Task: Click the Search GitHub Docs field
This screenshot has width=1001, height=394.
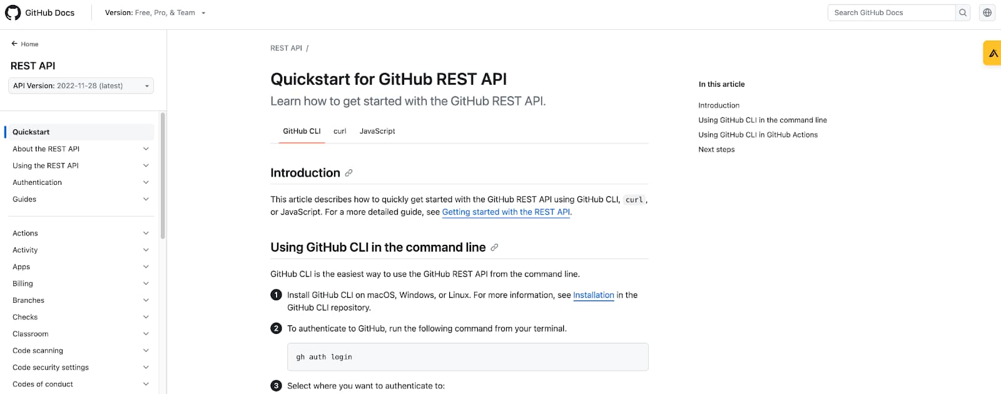Action: tap(892, 12)
